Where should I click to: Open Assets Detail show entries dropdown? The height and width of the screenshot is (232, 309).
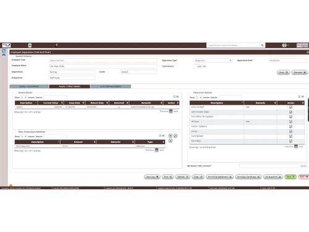(23, 97)
